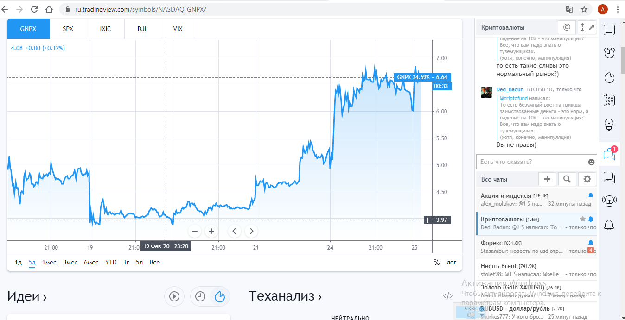This screenshot has width=625, height=320.
Task: Select the 1мес time range
Action: [49, 262]
